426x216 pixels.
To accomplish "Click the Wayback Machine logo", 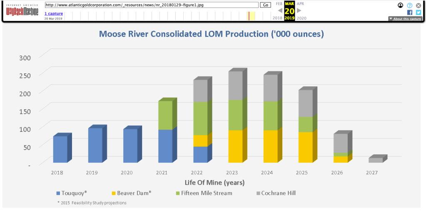I will [21, 12].
